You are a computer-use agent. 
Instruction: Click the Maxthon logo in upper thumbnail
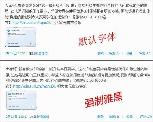point(9,30)
